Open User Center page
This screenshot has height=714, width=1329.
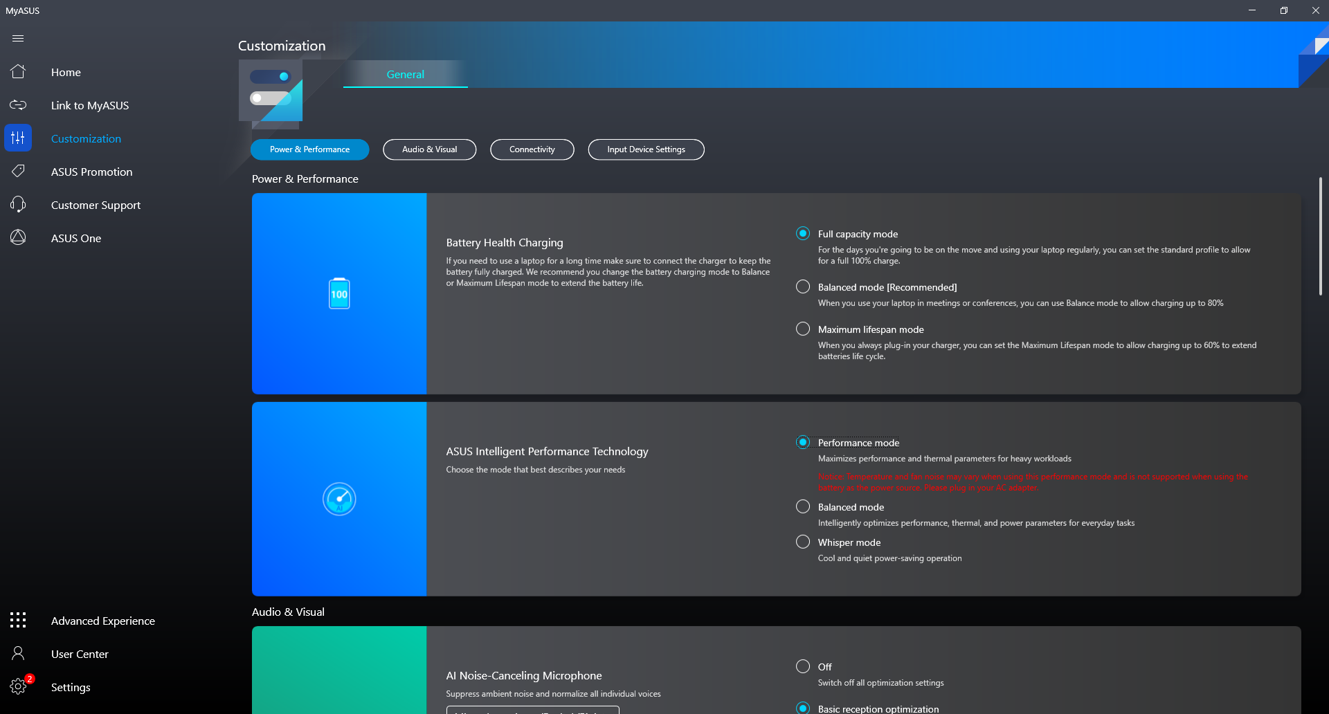pyautogui.click(x=80, y=654)
